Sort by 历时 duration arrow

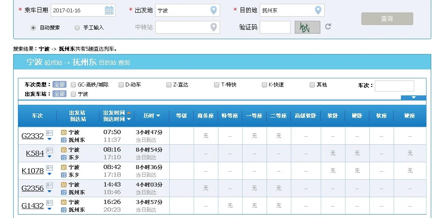pyautogui.click(x=158, y=116)
